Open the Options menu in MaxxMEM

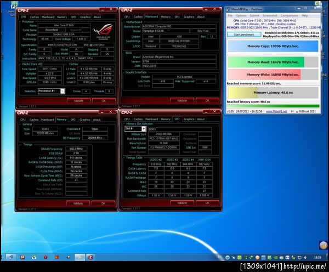click(x=241, y=15)
